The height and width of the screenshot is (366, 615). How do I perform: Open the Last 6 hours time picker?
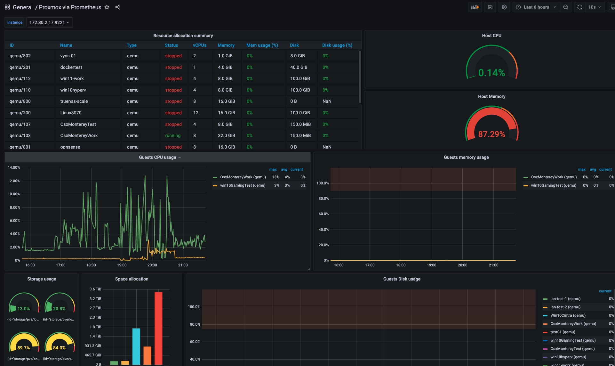(536, 7)
